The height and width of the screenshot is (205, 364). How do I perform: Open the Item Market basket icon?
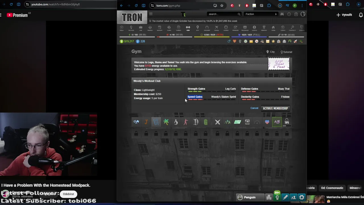150,28
